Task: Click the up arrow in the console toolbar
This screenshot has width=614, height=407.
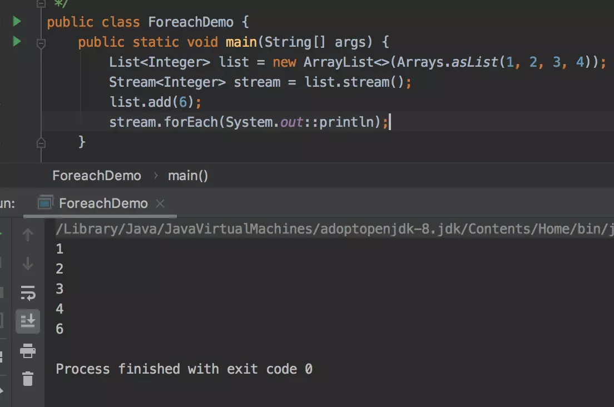Action: 27,234
